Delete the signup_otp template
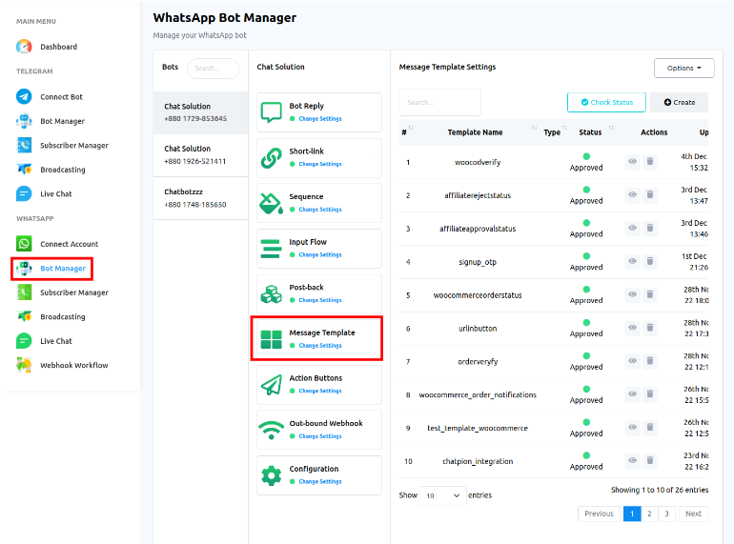 coord(650,261)
